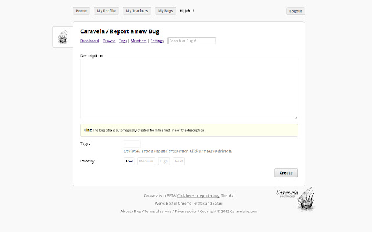The height and width of the screenshot is (232, 372).
Task: Set priority to Medium
Action: (146, 161)
